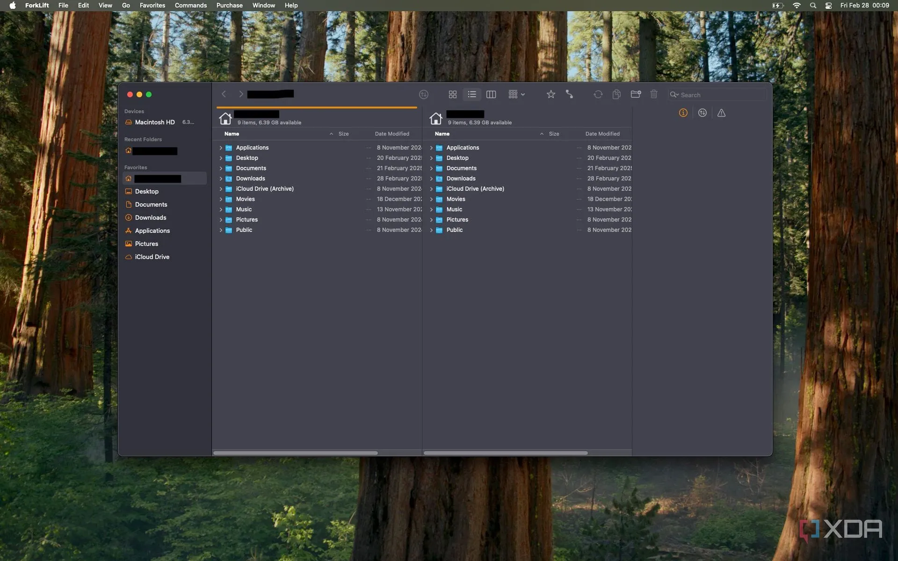Open the Commands menu
Screen dimensions: 898x561
tap(190, 5)
